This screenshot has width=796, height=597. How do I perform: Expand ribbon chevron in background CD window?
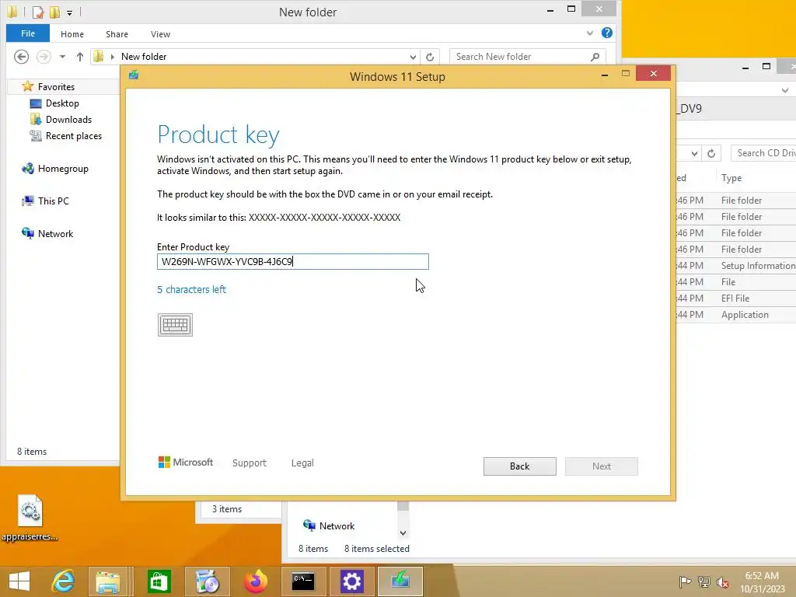click(x=785, y=90)
